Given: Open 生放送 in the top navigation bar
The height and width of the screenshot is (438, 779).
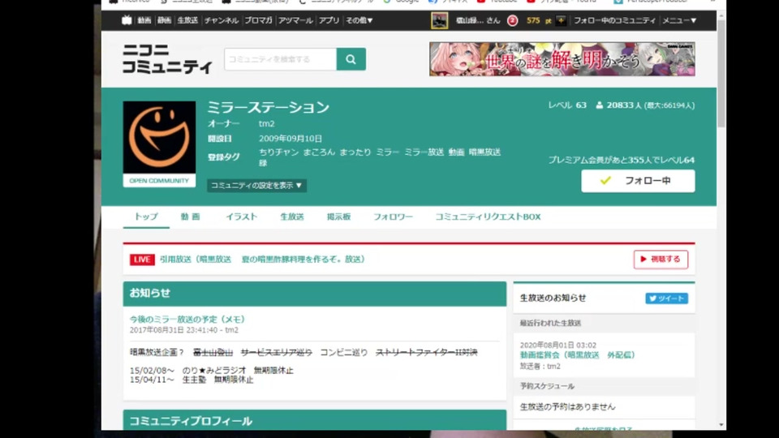Looking at the screenshot, I should [187, 20].
